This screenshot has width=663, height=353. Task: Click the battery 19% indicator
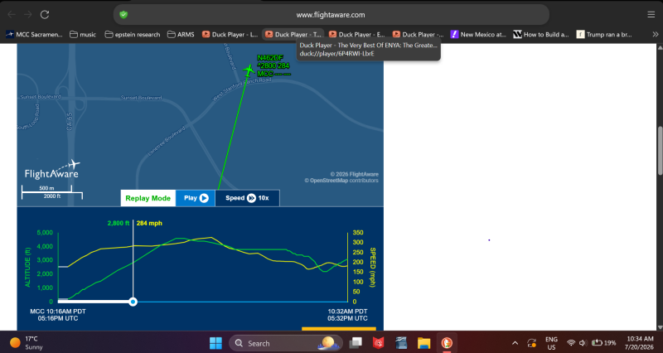[x=603, y=343]
